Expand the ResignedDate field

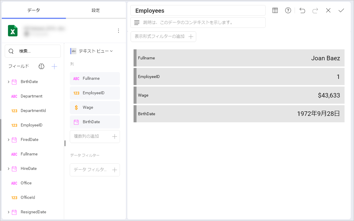(8, 212)
